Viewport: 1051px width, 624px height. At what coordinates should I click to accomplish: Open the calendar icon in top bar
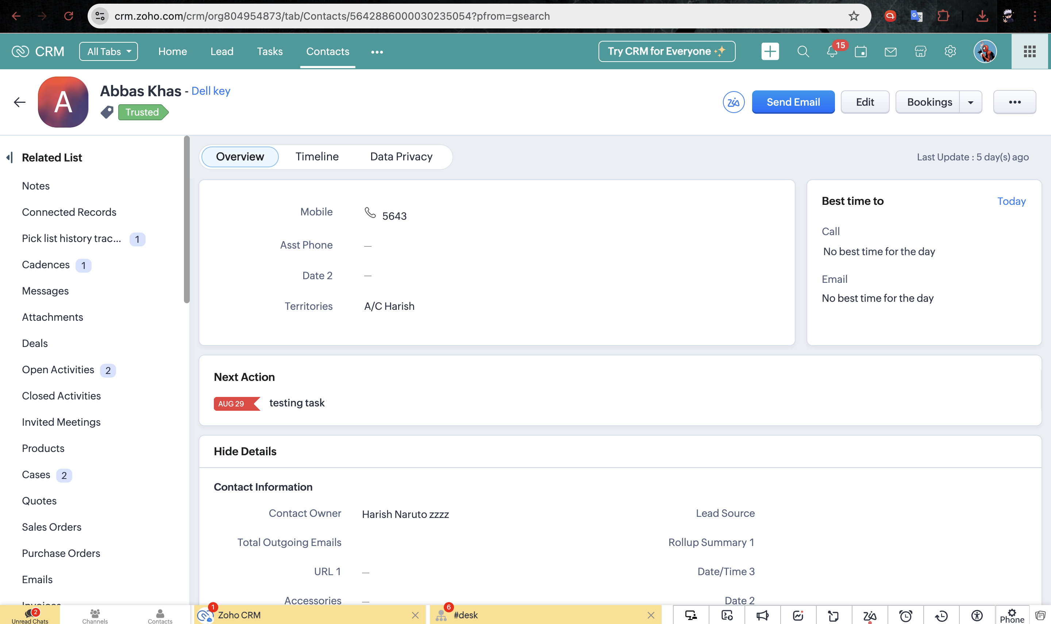coord(861,52)
